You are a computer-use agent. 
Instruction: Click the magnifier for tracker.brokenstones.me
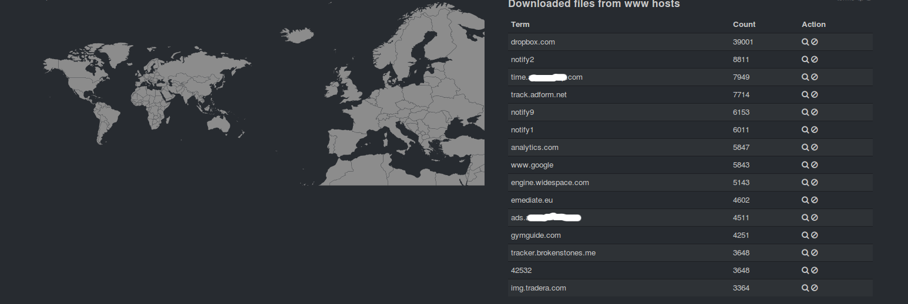pos(805,253)
